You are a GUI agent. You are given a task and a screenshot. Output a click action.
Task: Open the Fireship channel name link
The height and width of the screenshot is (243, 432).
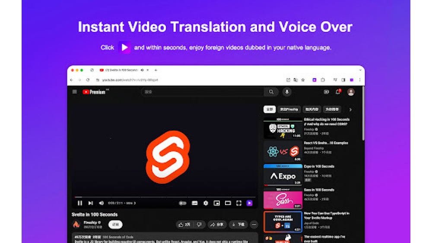coord(90,222)
